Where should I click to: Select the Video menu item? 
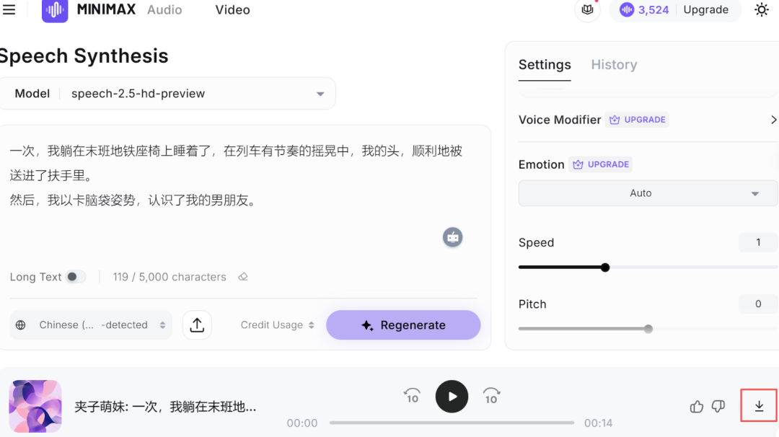pos(232,10)
